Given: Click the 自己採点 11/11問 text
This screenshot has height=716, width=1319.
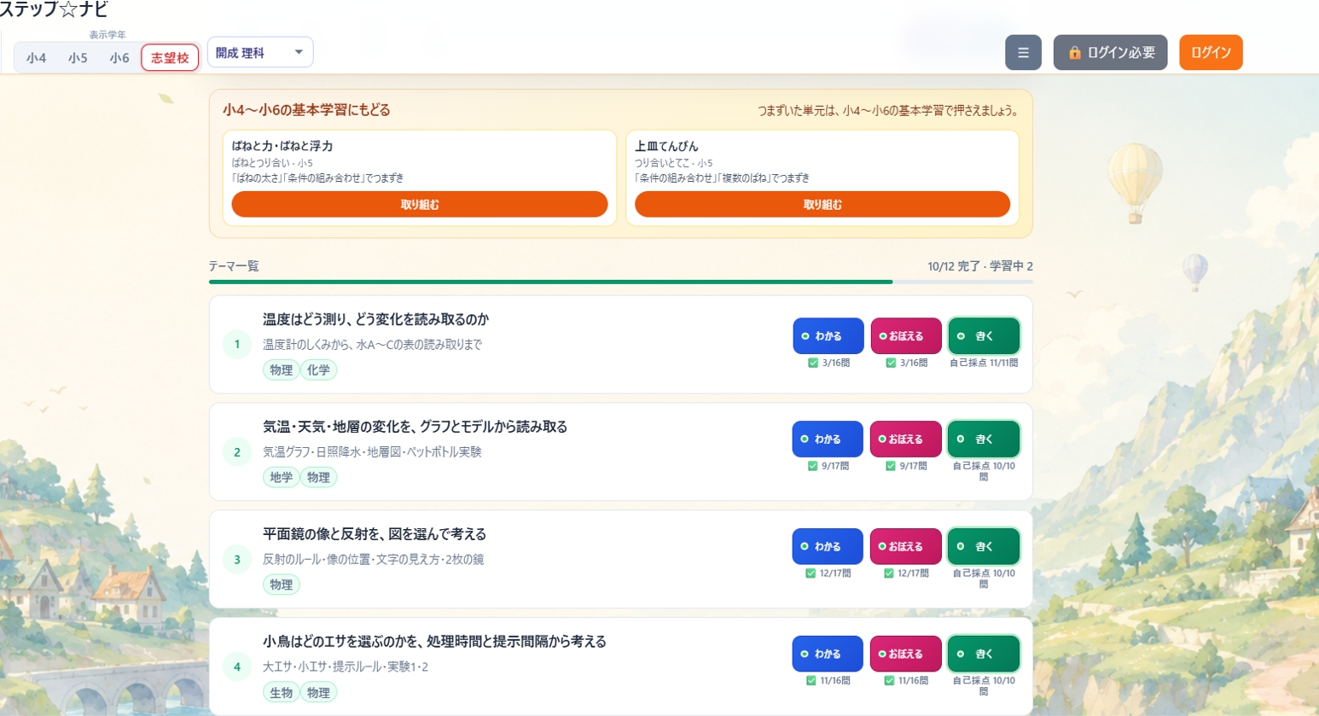Looking at the screenshot, I should pos(984,363).
